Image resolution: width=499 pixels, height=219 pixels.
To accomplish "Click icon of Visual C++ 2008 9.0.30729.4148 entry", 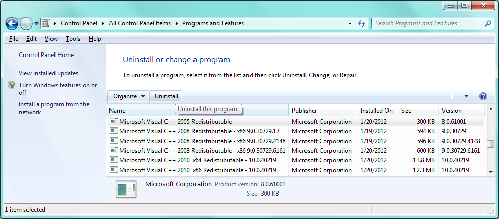I will point(114,141).
